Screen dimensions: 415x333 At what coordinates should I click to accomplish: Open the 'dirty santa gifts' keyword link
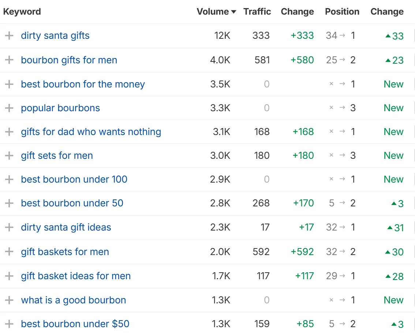click(x=55, y=36)
